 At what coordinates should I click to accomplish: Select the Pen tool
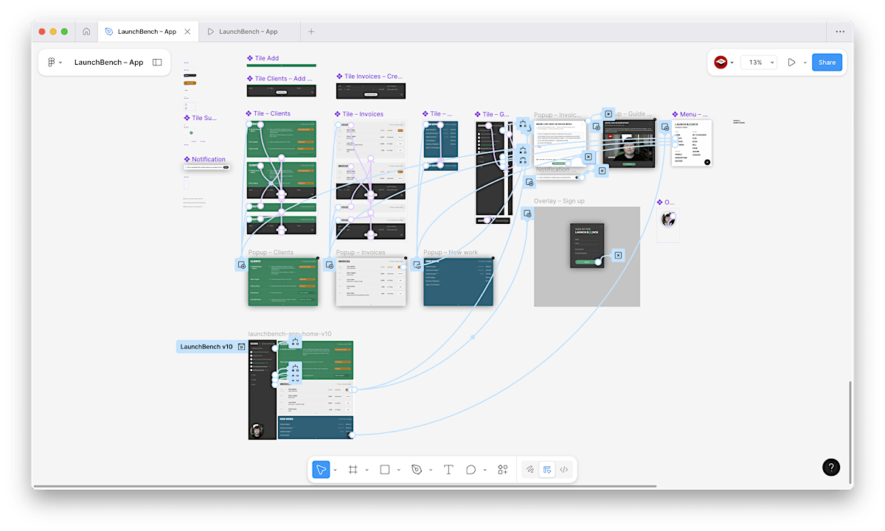coord(417,470)
